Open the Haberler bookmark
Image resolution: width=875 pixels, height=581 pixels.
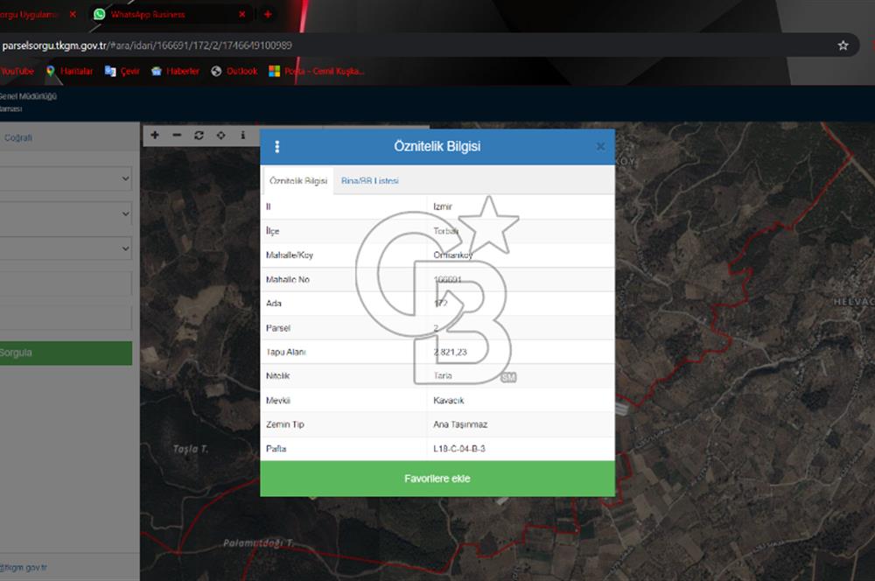(175, 71)
